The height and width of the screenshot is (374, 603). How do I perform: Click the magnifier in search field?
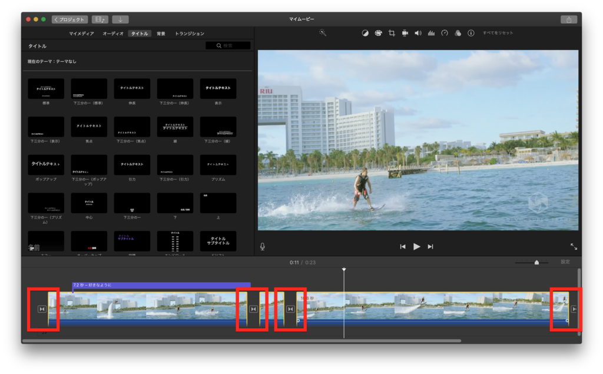219,46
